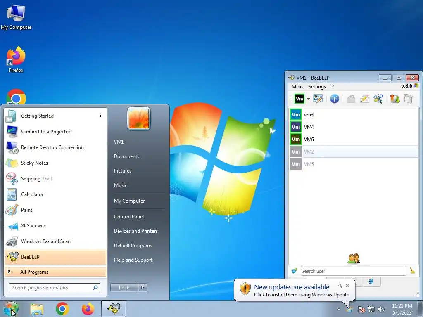Expand the Getting Started submenu arrow
This screenshot has height=317, width=423.
click(x=101, y=116)
